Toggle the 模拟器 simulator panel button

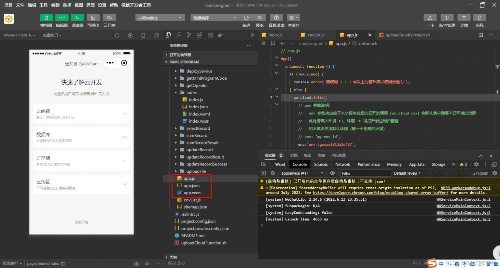pyautogui.click(x=46, y=18)
